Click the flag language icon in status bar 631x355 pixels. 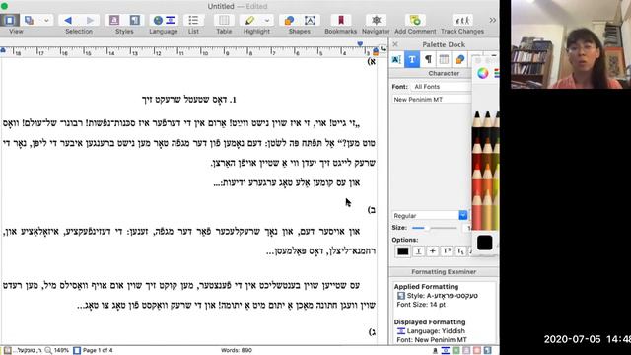pyautogui.click(x=446, y=351)
